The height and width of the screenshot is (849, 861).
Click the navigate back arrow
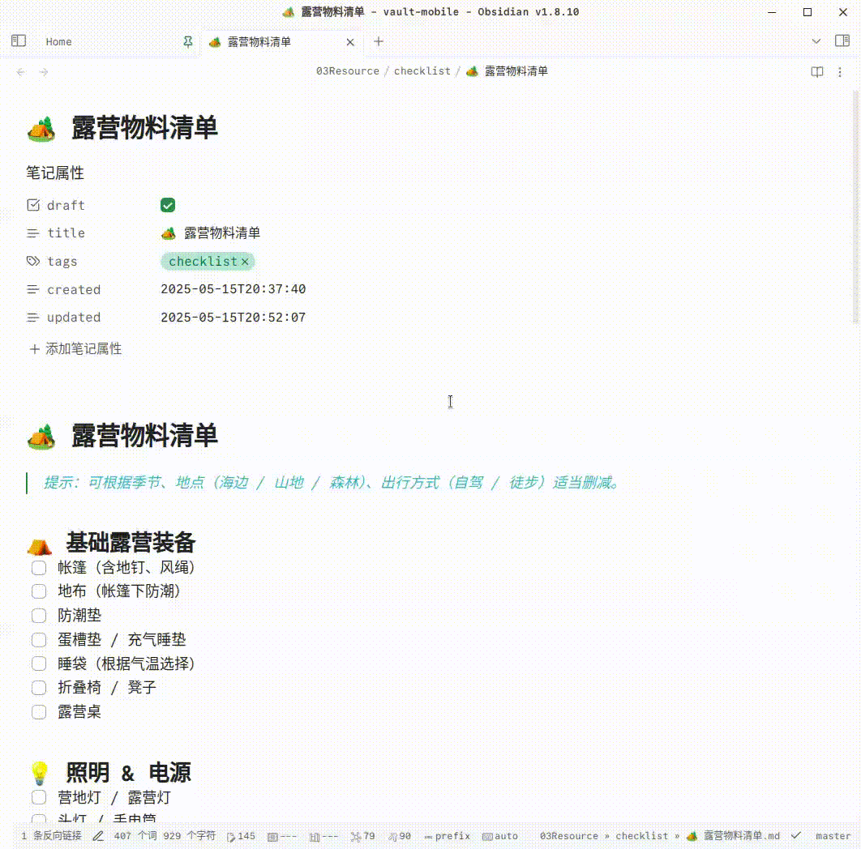tap(21, 72)
